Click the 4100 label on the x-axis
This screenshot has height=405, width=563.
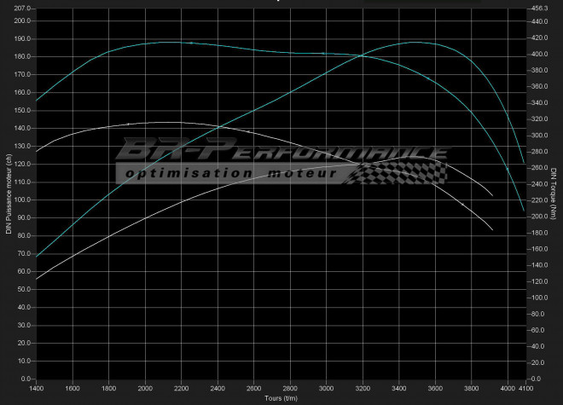(x=526, y=388)
